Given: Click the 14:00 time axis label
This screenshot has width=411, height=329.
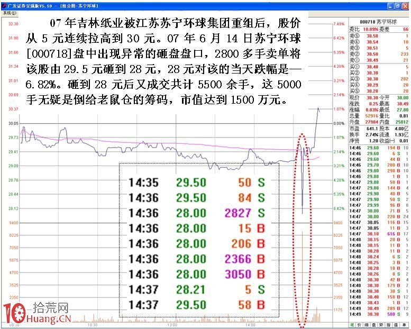Looking at the screenshot, I should (250, 325).
